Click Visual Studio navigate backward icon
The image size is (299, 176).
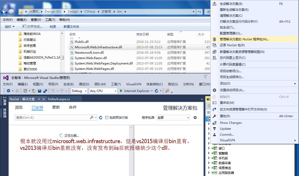(x=8, y=91)
